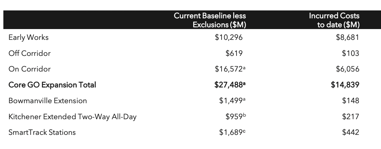Select the Core GO Expansion Total label

coord(52,85)
